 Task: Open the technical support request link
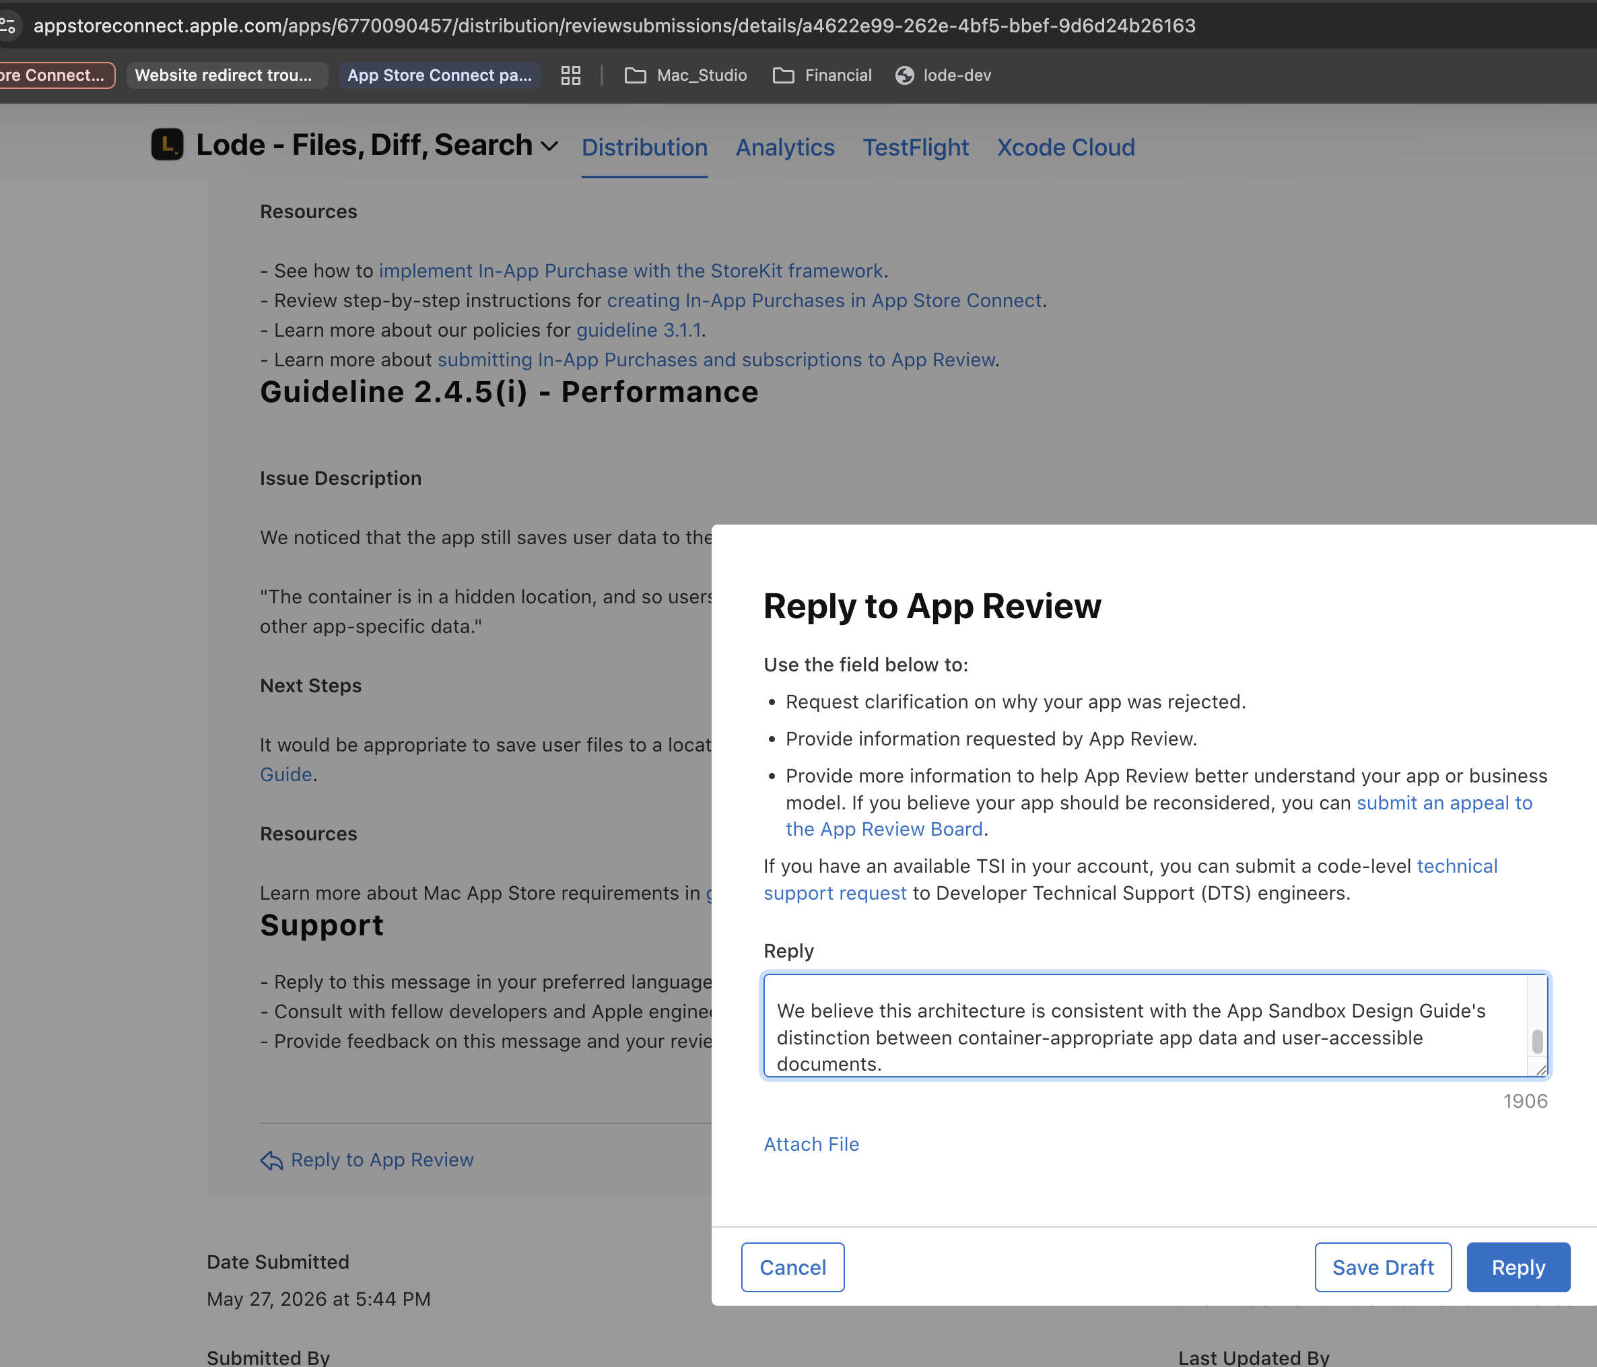tap(1457, 866)
